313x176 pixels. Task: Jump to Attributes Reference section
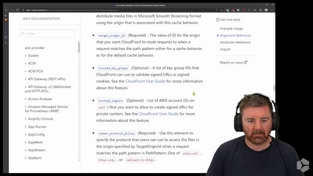click(x=235, y=43)
